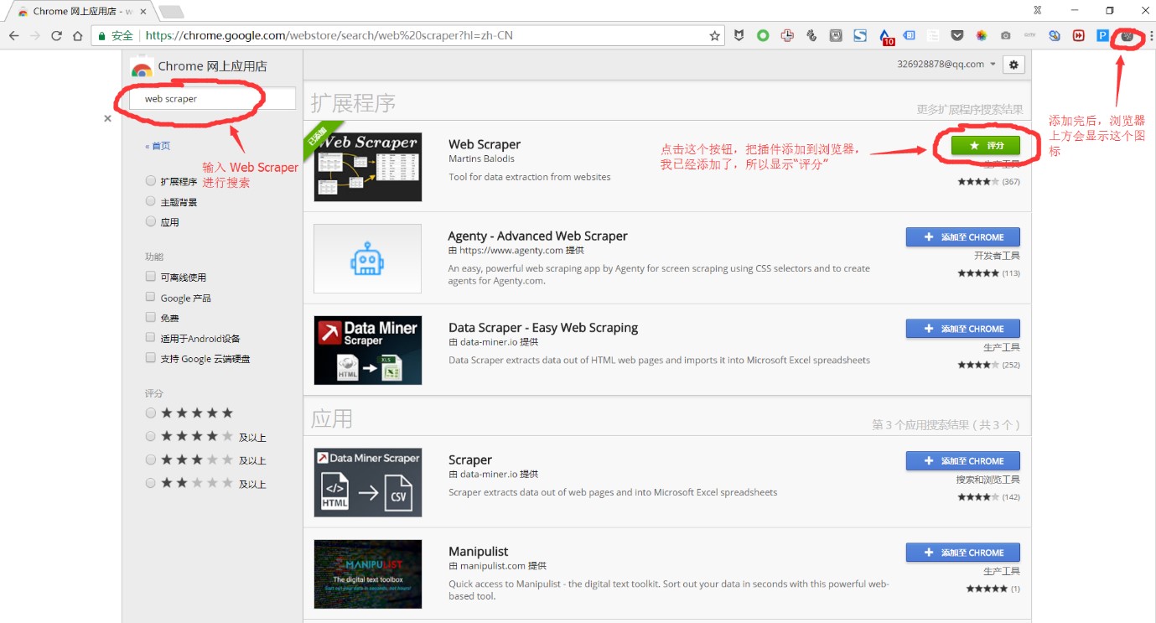Click the Chrome web store logo

142,67
